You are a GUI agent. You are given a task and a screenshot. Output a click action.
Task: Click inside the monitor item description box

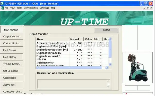74,84
